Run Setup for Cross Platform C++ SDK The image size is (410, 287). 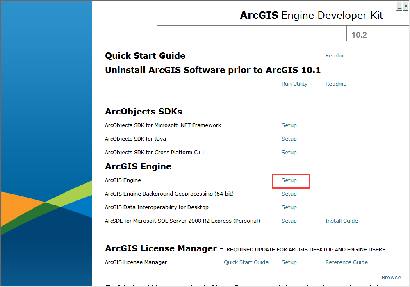(289, 153)
